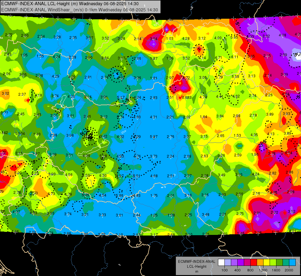The image size is (301, 276).
Task: Click the wind shear value 7.73
Action: click(x=34, y=193)
